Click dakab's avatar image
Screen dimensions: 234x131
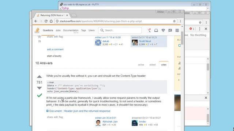(98, 43)
